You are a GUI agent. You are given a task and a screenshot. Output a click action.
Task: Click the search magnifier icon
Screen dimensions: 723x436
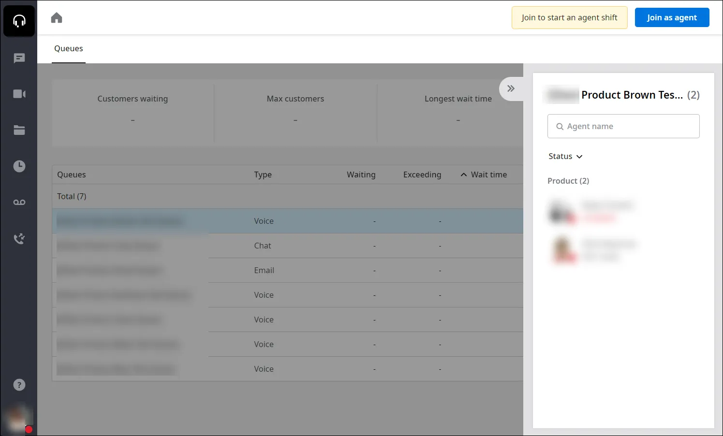(560, 127)
